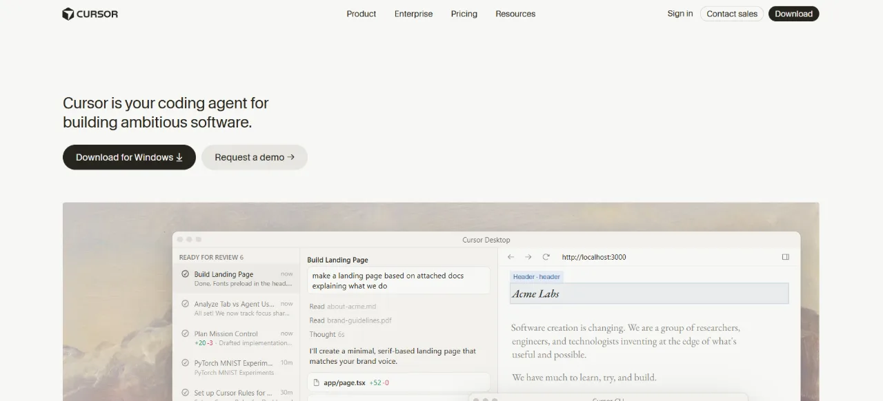Click the localhost:3000 address field
Image resolution: width=883 pixels, height=401 pixels.
(x=594, y=257)
